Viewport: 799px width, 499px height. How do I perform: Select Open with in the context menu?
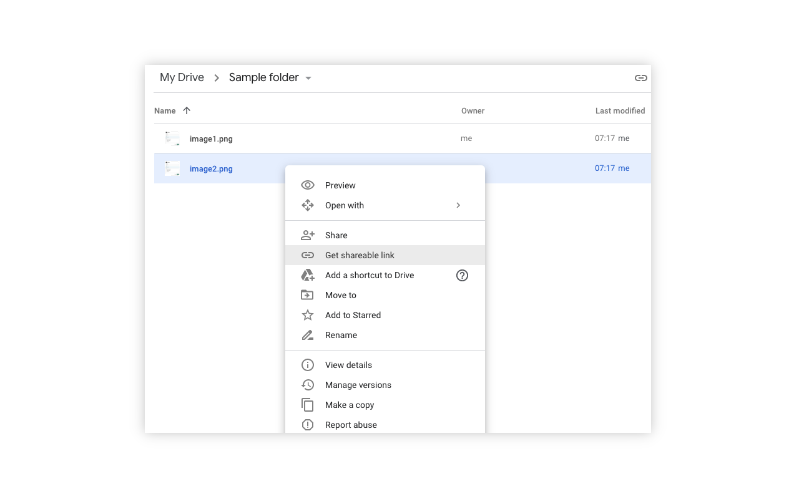point(385,205)
